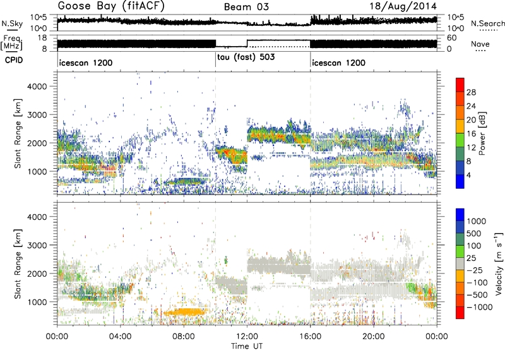Click the '28' power colorbar label

pos(471,92)
